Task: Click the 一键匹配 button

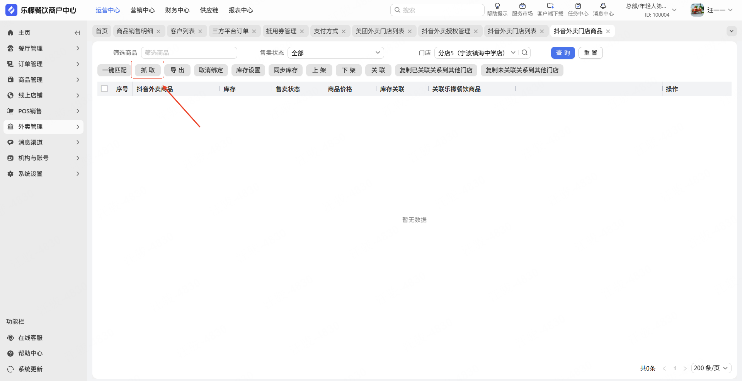Action: pyautogui.click(x=114, y=70)
